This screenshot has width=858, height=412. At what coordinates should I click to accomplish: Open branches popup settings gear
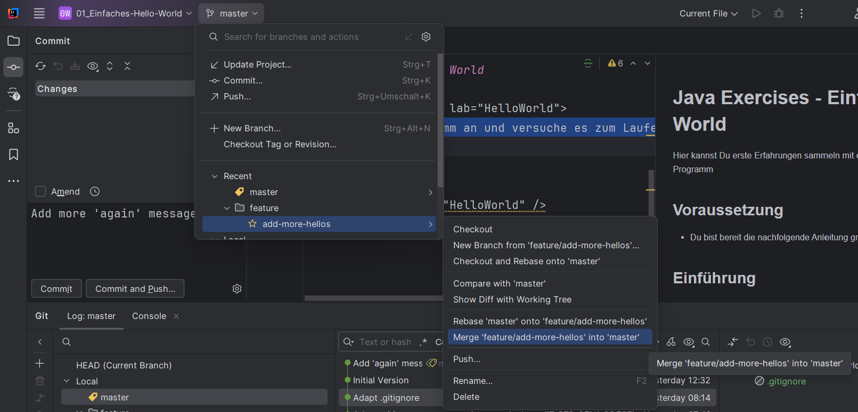[x=426, y=37]
